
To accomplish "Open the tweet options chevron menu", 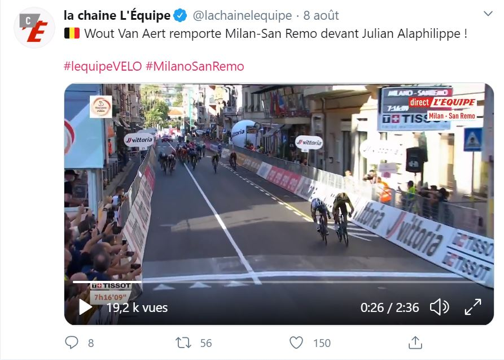I will click(x=488, y=14).
